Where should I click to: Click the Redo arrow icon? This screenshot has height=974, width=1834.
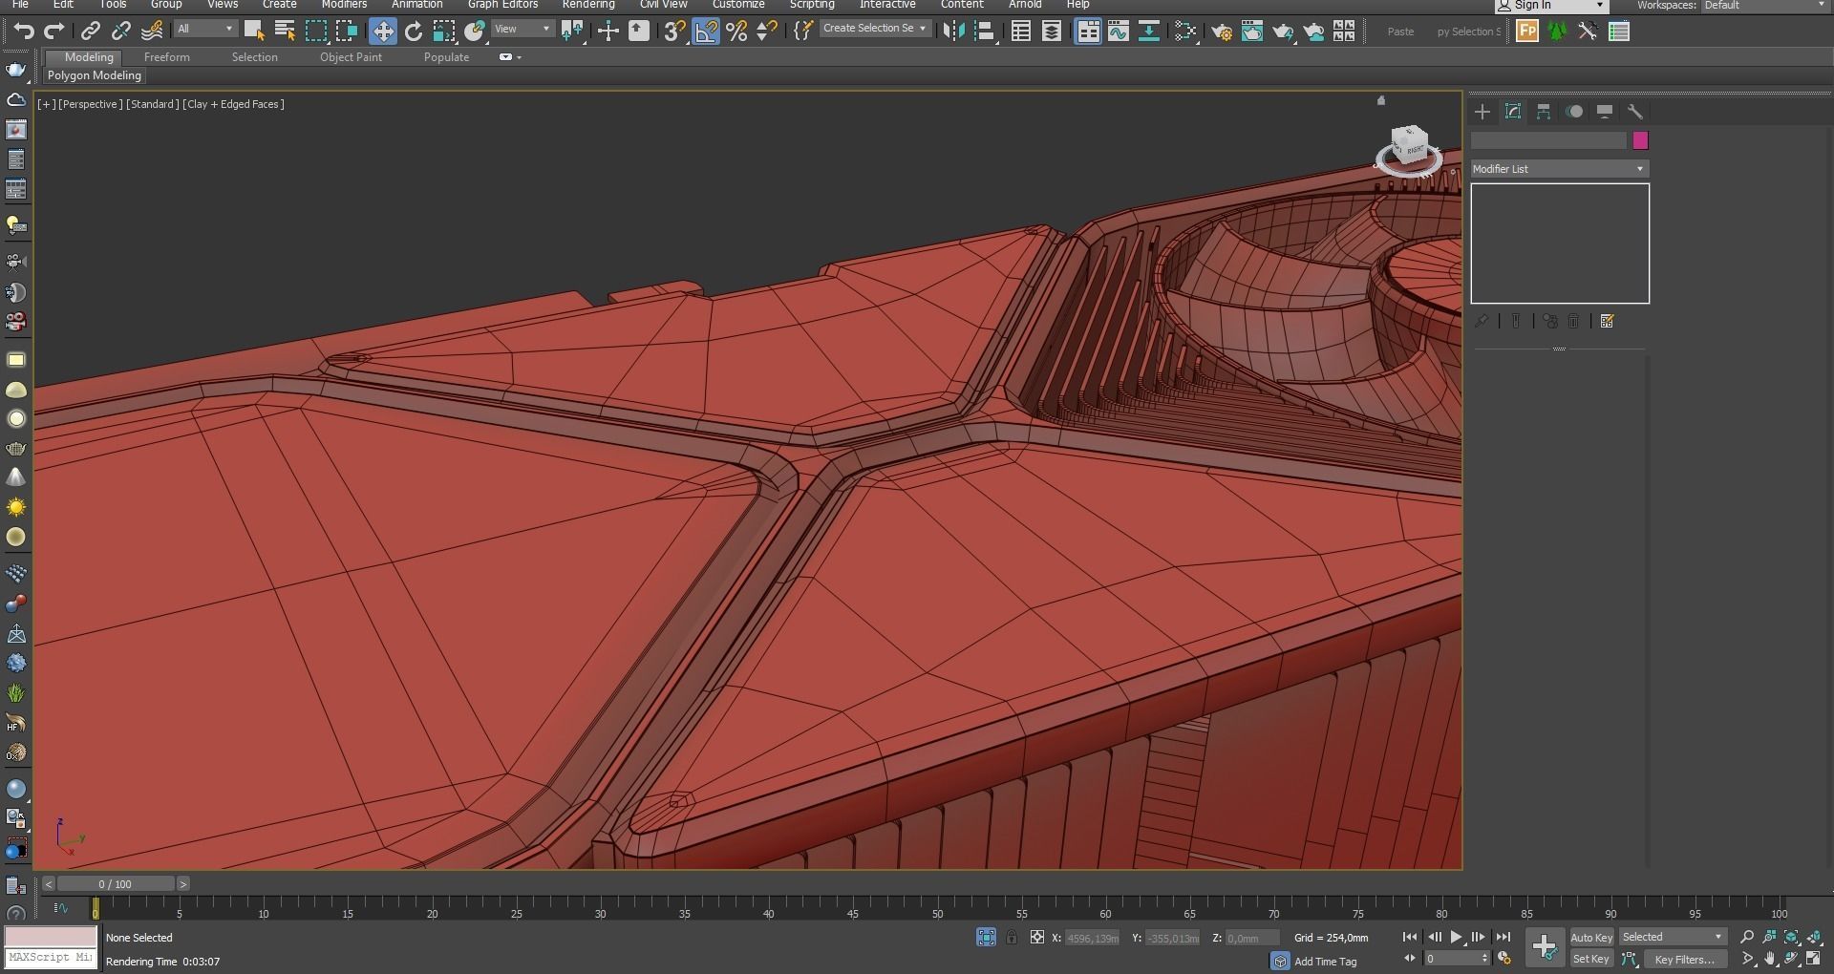pos(54,31)
